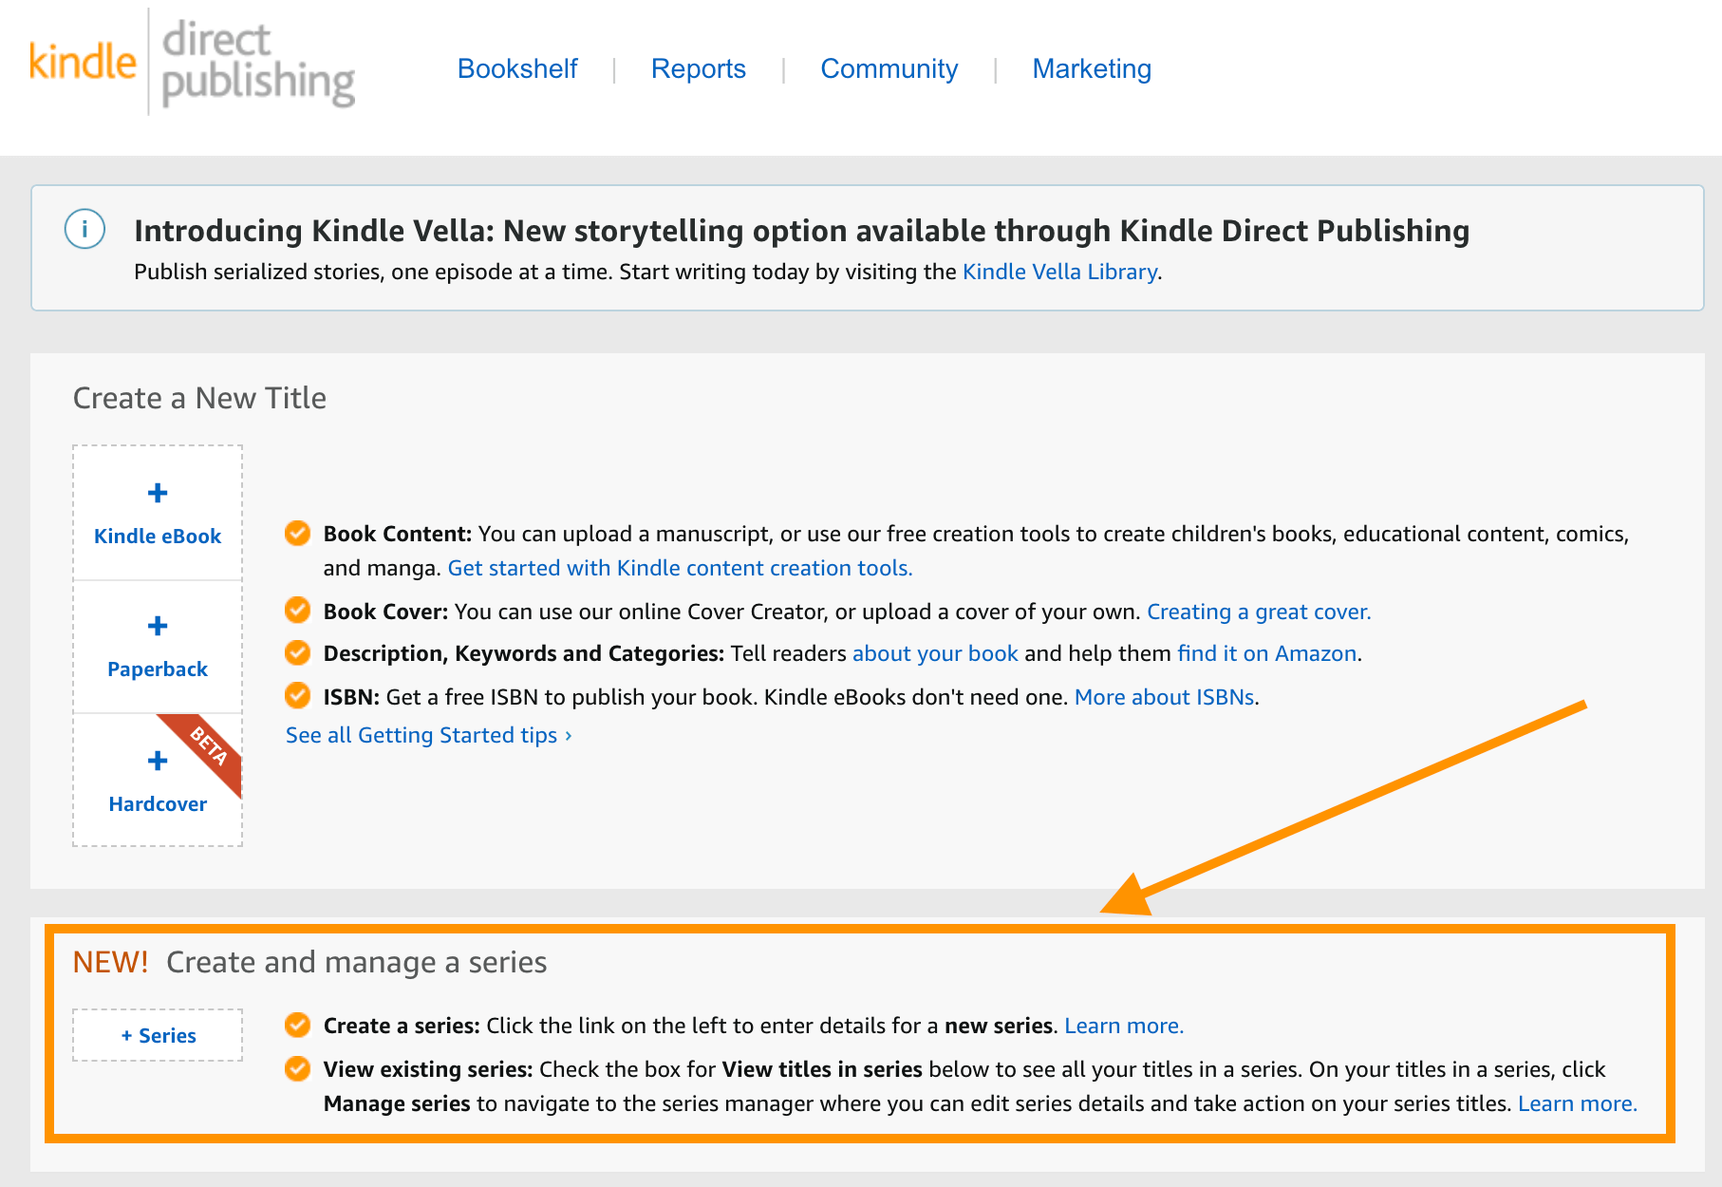Expand See all Getting Started tips

pos(426,734)
